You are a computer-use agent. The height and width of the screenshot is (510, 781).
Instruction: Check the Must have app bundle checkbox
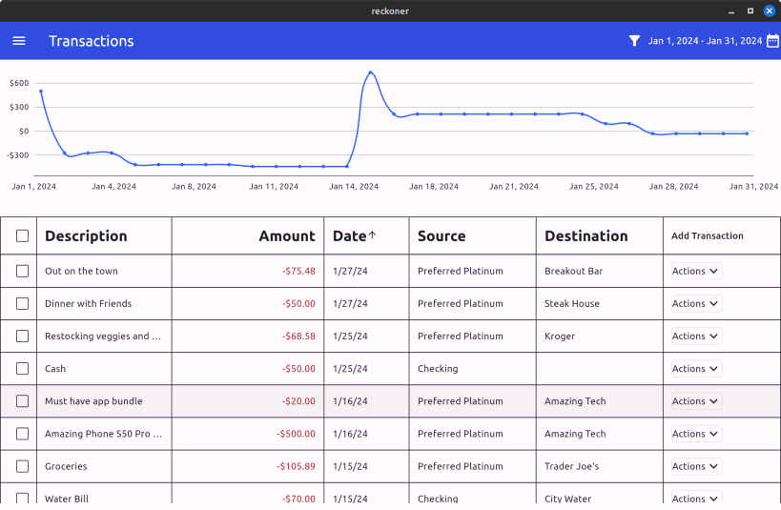pos(23,401)
